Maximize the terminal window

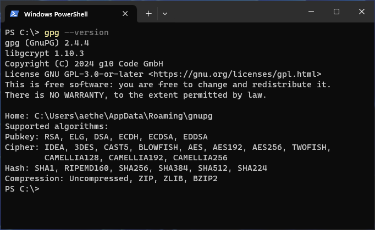pos(337,11)
